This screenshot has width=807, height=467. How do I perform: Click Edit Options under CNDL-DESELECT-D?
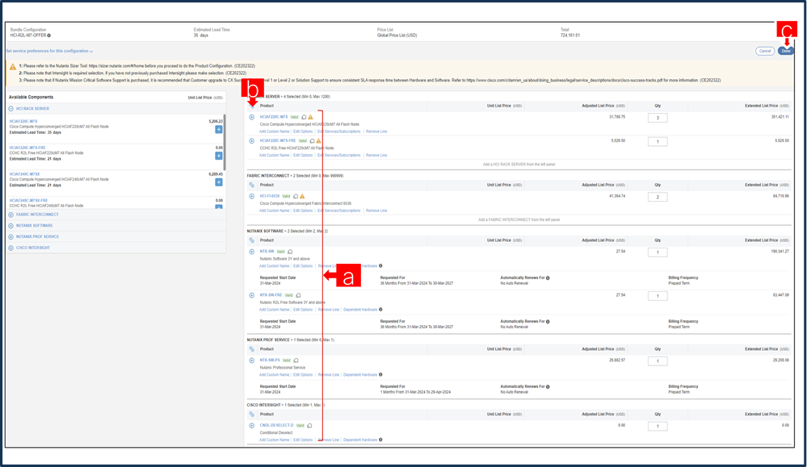303,440
